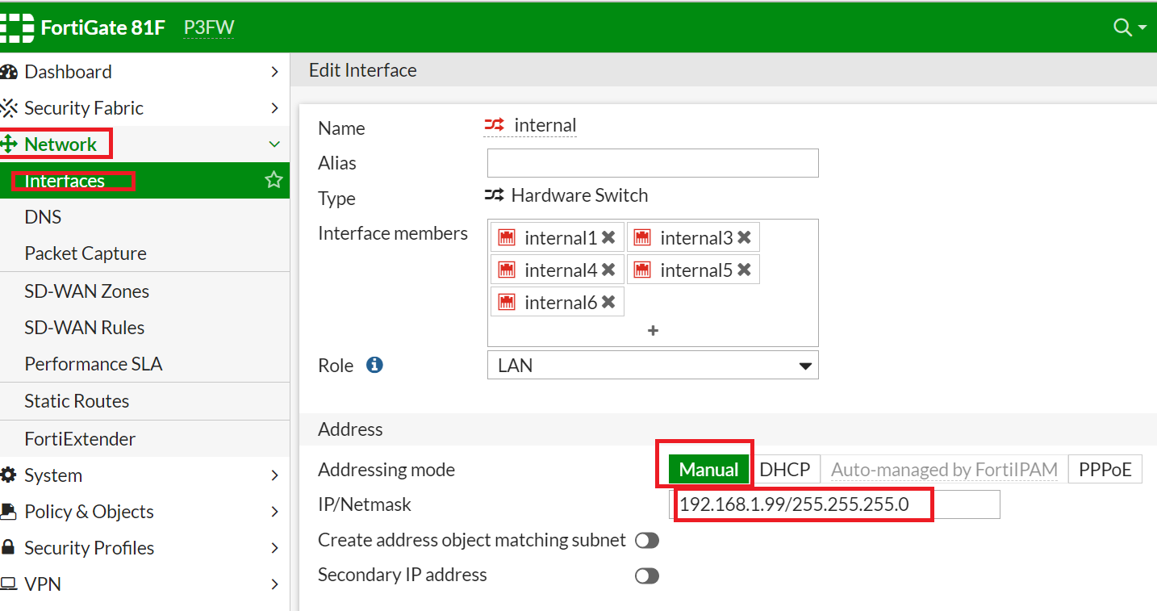Remove internal6 from interface members
The width and height of the screenshot is (1157, 611).
[x=608, y=302]
